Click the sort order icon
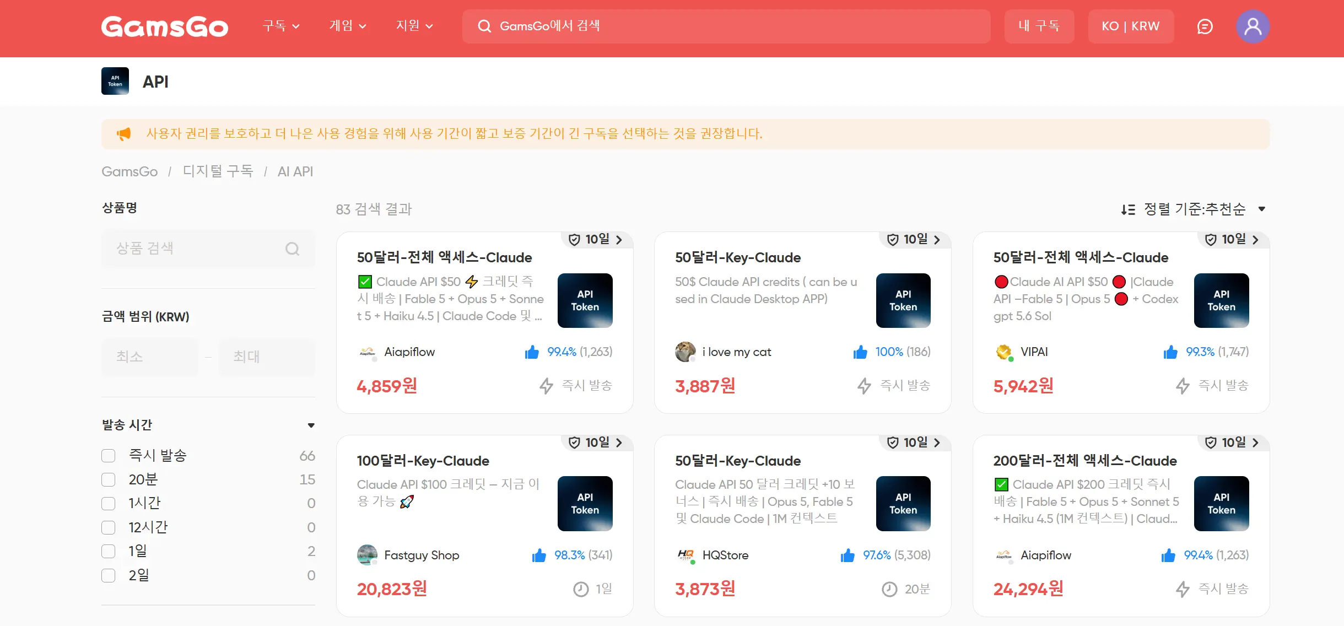The height and width of the screenshot is (626, 1344). pos(1128,209)
